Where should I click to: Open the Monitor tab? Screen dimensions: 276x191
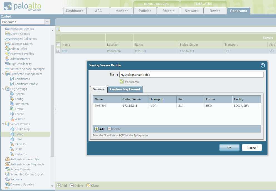pyautogui.click(x=121, y=11)
